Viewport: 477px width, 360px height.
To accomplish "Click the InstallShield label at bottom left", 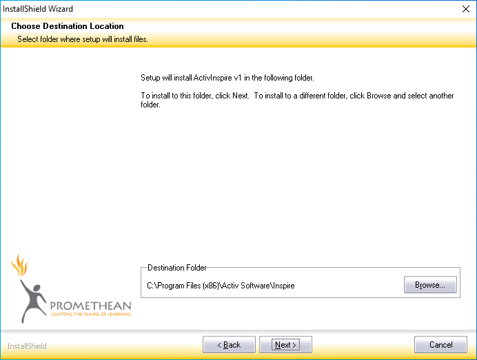I will click(27, 346).
